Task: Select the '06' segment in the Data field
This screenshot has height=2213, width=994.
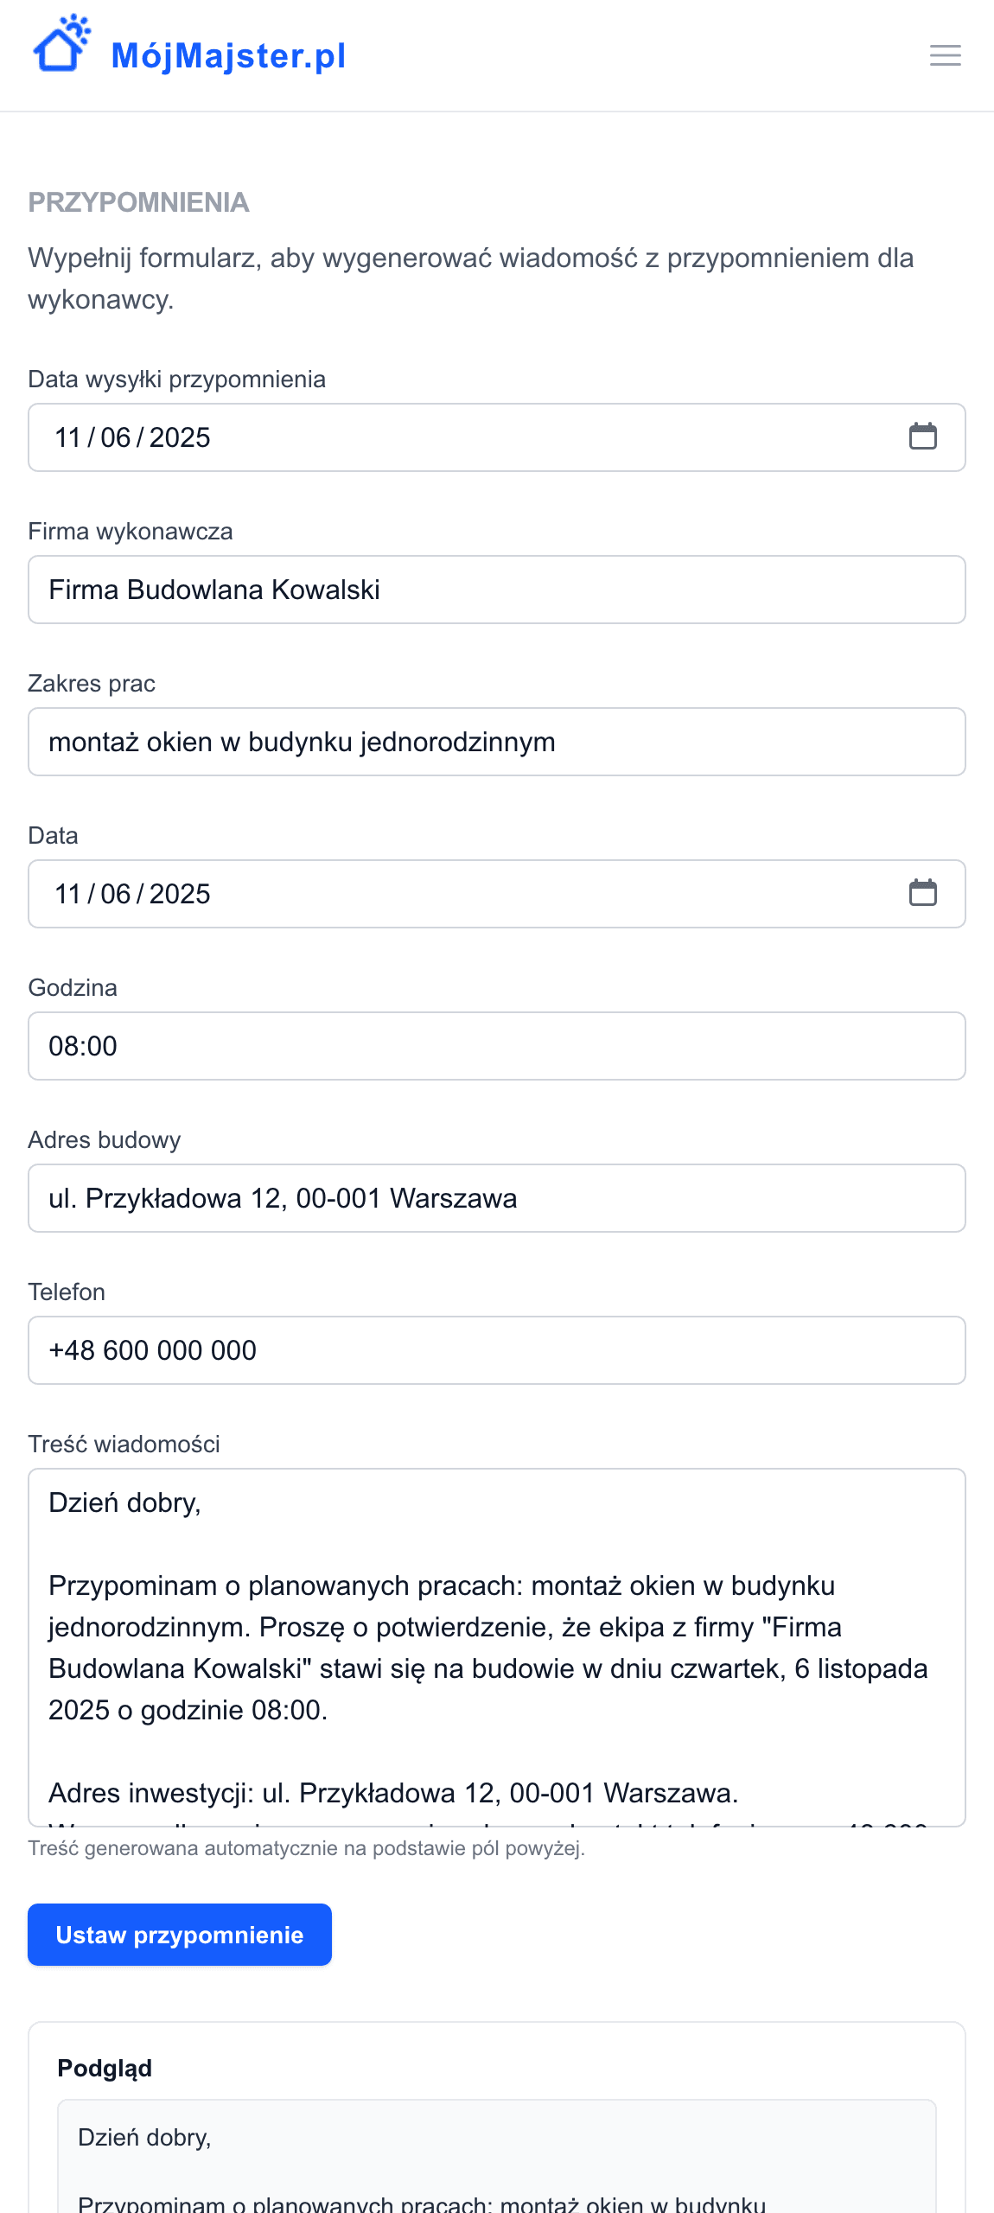Action: 116,894
